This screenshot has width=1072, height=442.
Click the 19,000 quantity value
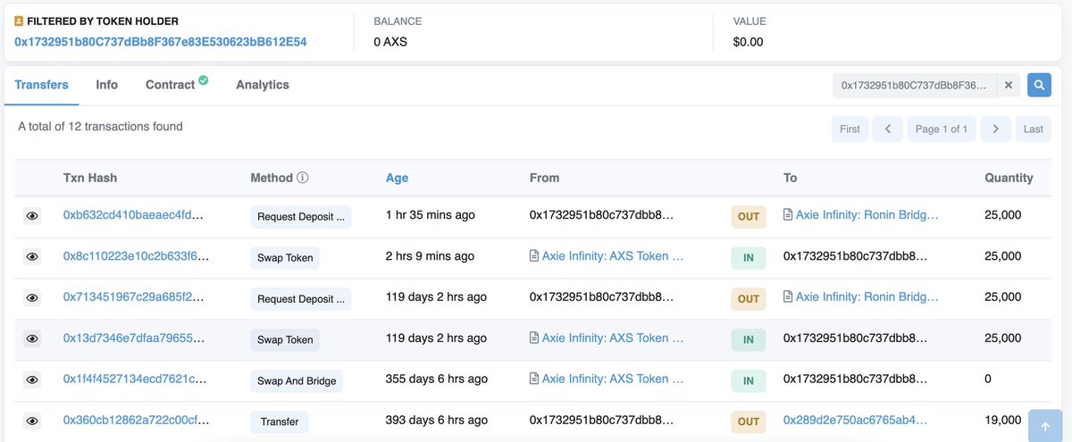(x=1003, y=421)
